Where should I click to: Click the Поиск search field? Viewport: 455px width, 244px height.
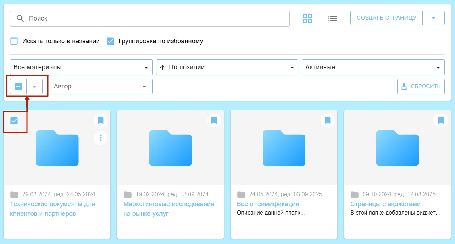click(149, 18)
